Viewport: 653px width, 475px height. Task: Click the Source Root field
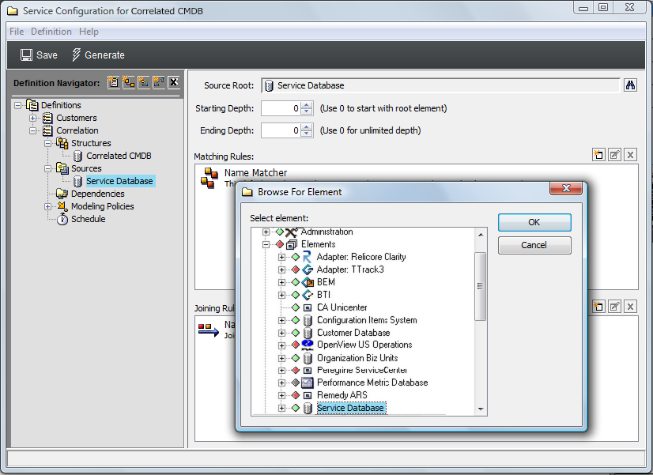tap(440, 85)
